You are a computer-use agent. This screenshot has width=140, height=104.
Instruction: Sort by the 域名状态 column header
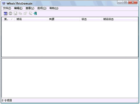[117, 19]
